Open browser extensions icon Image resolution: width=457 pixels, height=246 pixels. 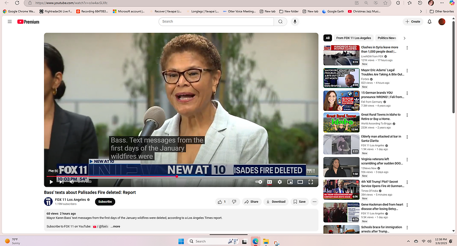398,3
